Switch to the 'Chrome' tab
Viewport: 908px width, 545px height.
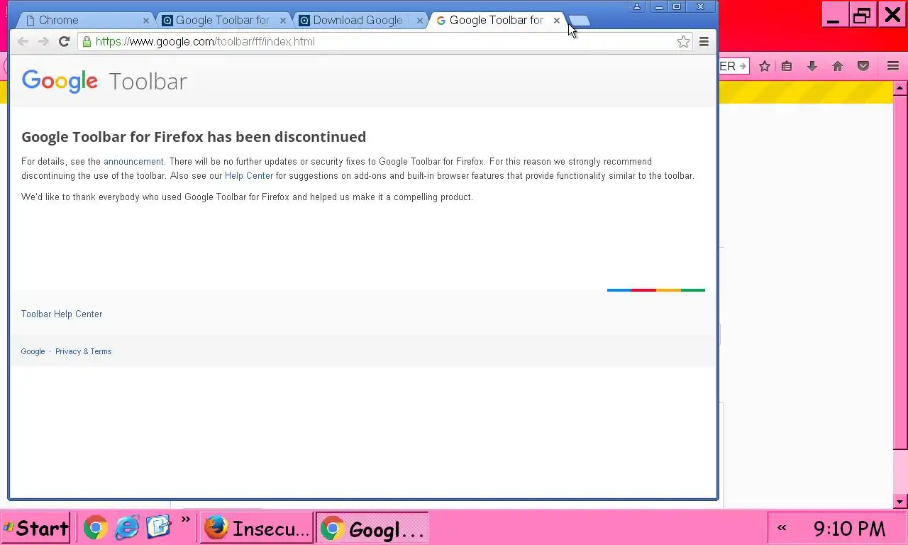pyautogui.click(x=84, y=21)
